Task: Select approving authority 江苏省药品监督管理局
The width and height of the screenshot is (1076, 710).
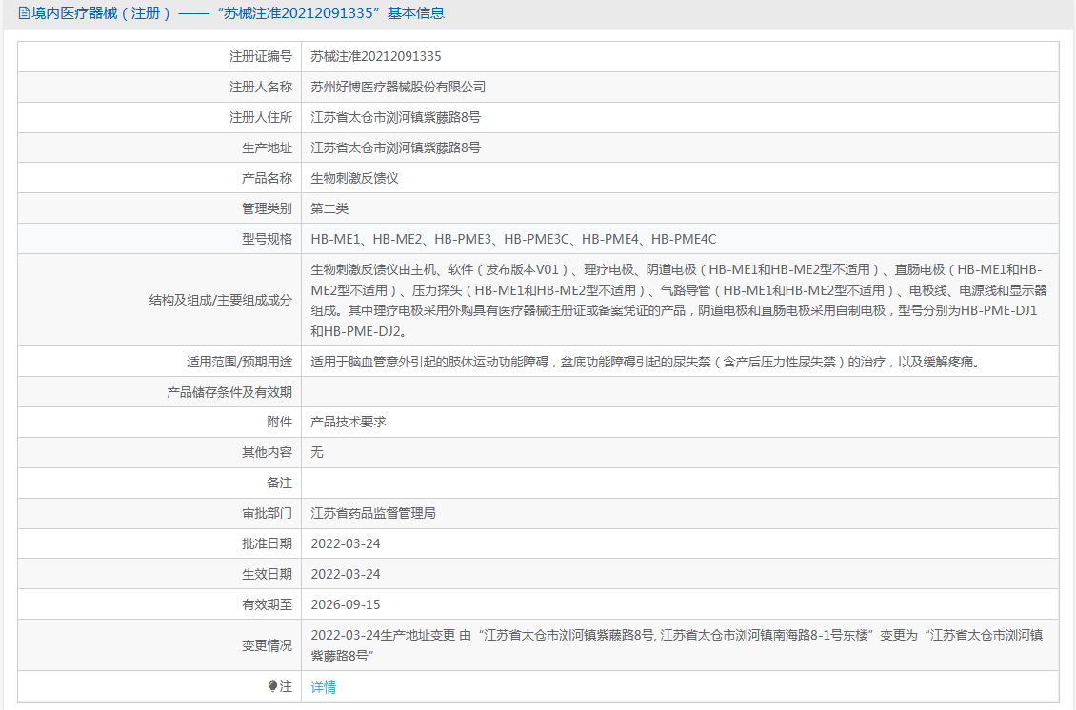Action: (x=373, y=513)
